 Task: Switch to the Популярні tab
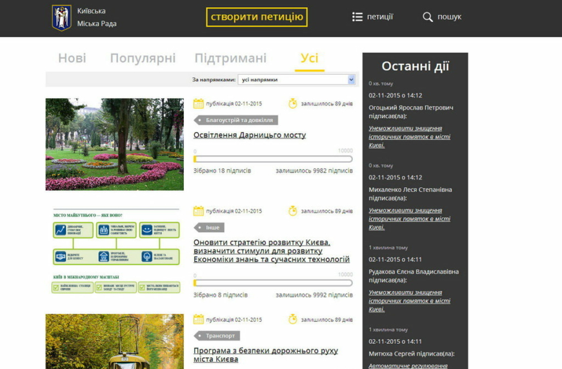tap(143, 58)
